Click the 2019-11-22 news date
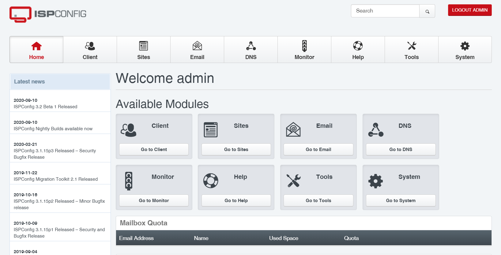This screenshot has height=255, width=501. click(x=25, y=173)
